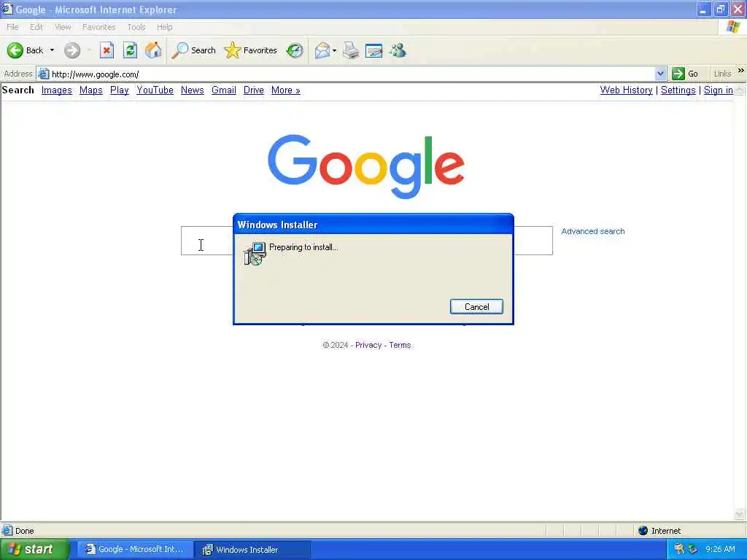Click the Forward arrow icon

[x=72, y=50]
